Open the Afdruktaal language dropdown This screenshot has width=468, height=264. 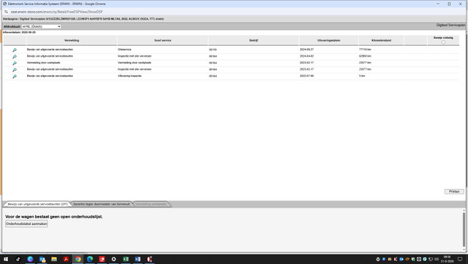click(41, 27)
